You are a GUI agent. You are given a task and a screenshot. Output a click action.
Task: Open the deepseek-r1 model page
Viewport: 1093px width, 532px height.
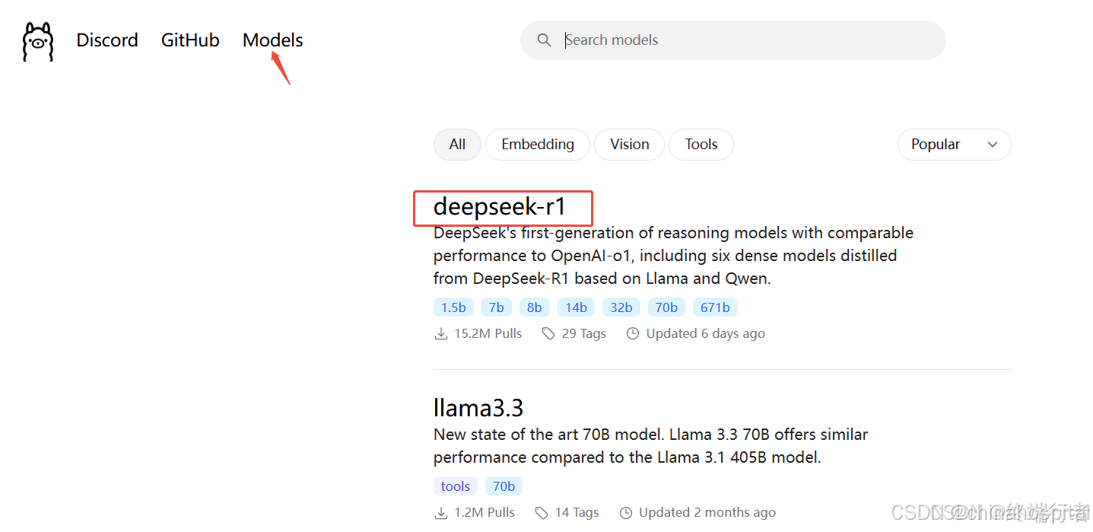click(x=500, y=206)
